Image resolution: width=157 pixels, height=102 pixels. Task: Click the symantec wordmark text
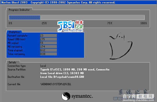pyautogui.click(x=82, y=96)
